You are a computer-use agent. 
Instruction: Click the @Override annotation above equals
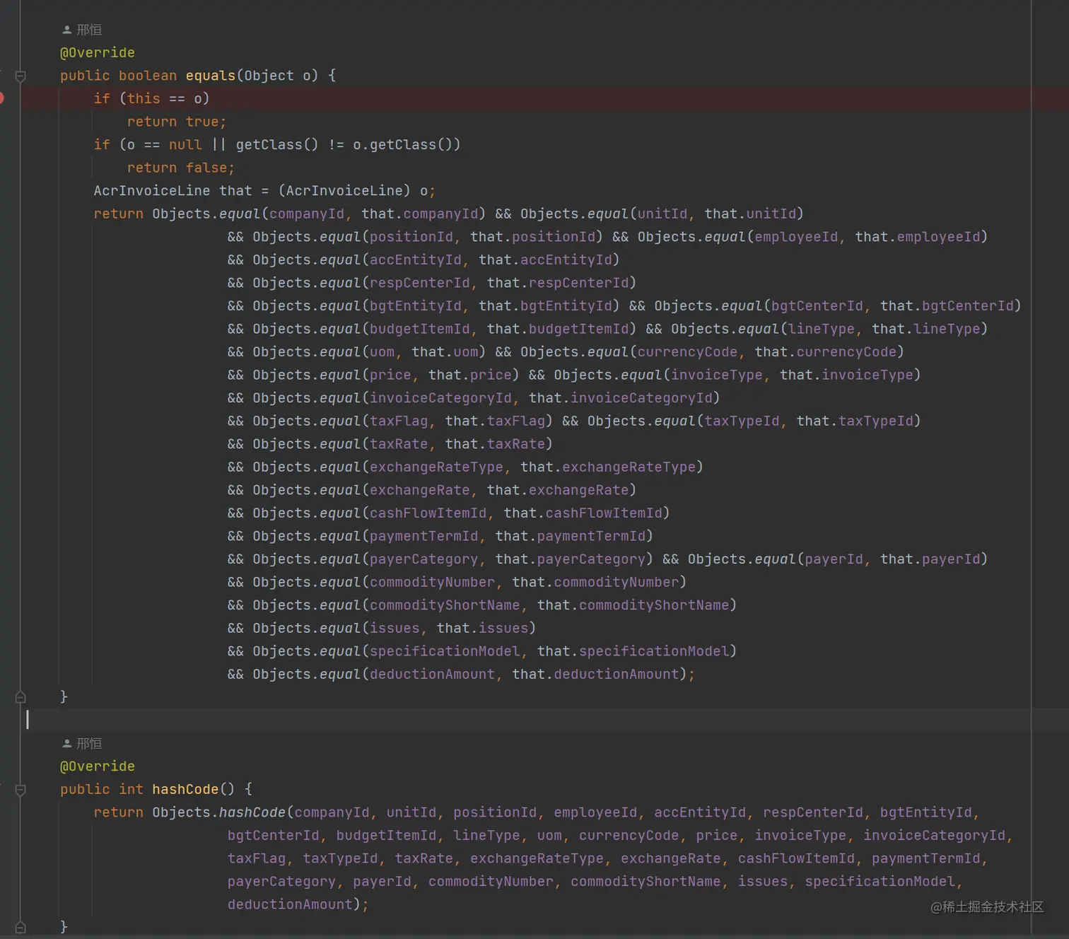coord(98,52)
